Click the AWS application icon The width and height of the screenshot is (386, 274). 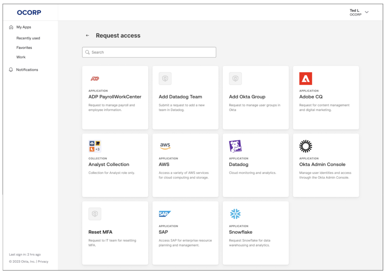165,146
